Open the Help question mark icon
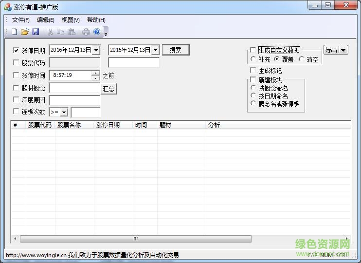The width and height of the screenshot is (361, 263). (97, 32)
